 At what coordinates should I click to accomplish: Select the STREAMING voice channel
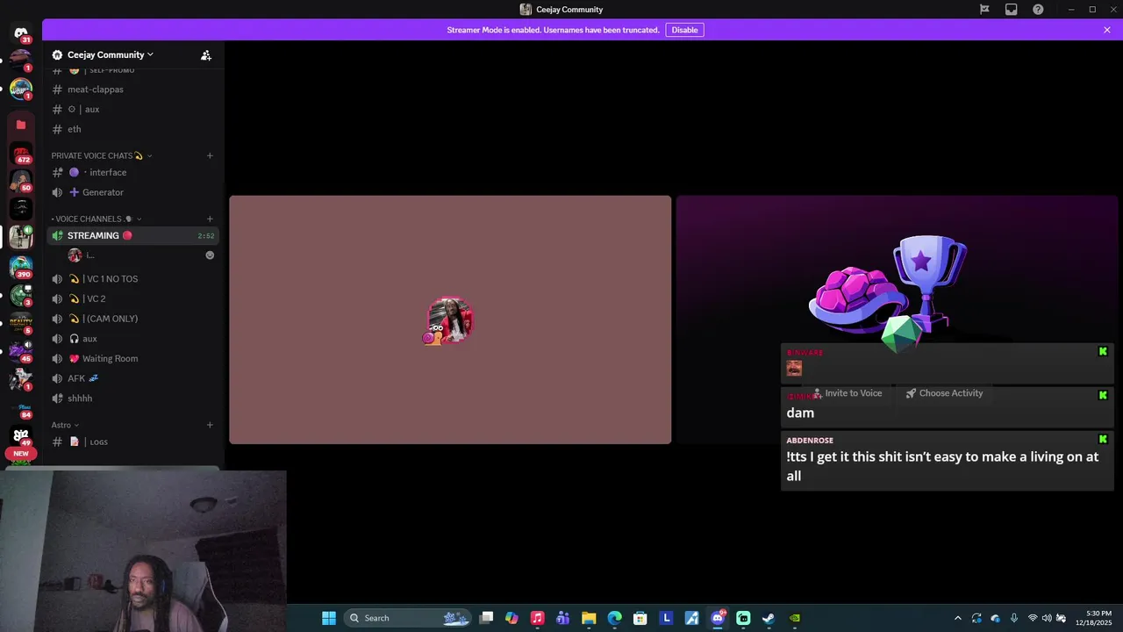point(132,235)
